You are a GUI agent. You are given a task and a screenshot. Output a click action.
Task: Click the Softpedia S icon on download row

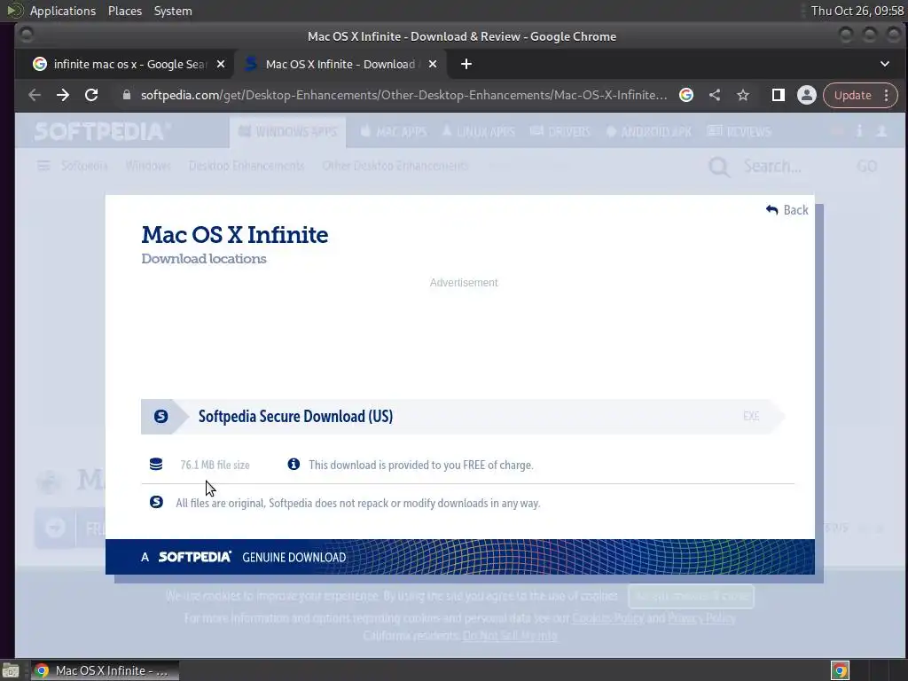(x=161, y=417)
